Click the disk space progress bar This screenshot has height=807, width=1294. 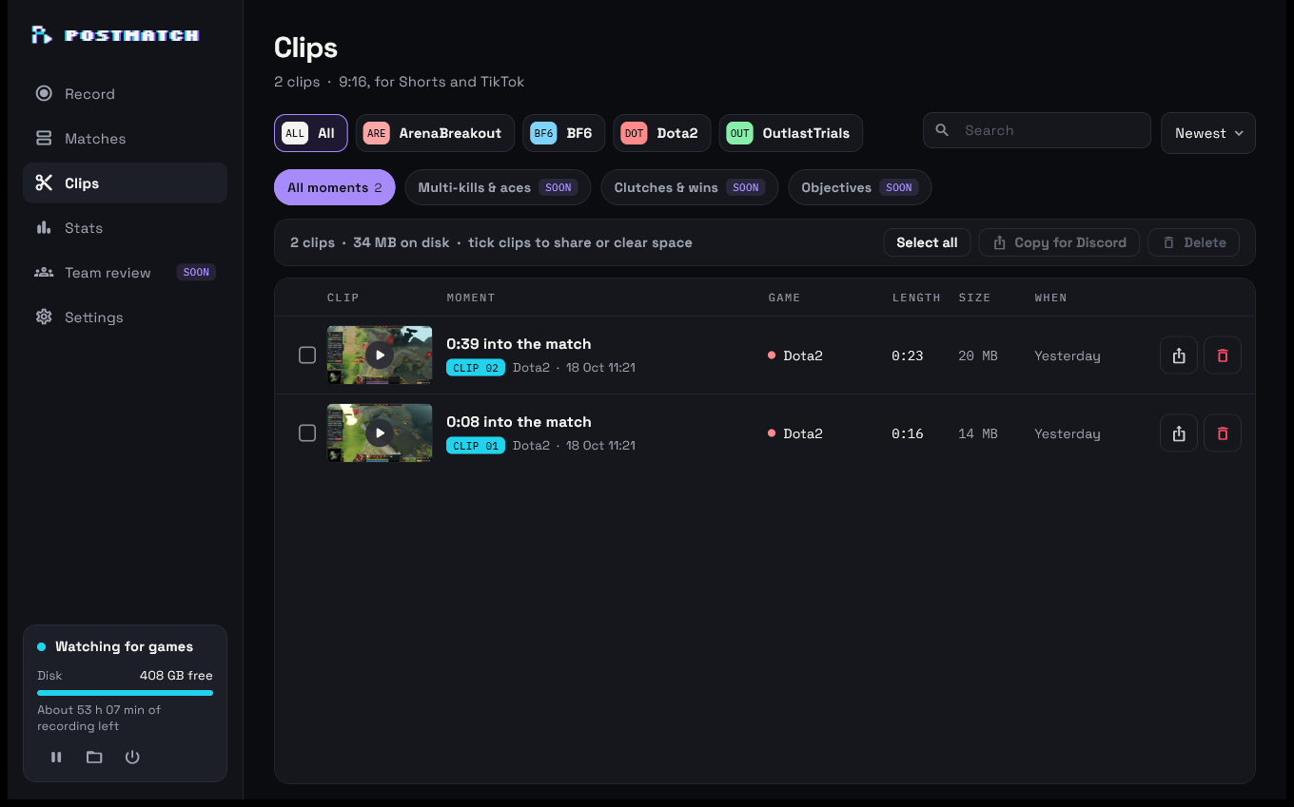(125, 693)
